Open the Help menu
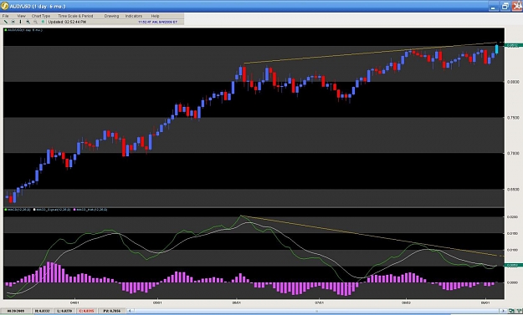Viewport: 523px width, 315px height. (x=155, y=16)
